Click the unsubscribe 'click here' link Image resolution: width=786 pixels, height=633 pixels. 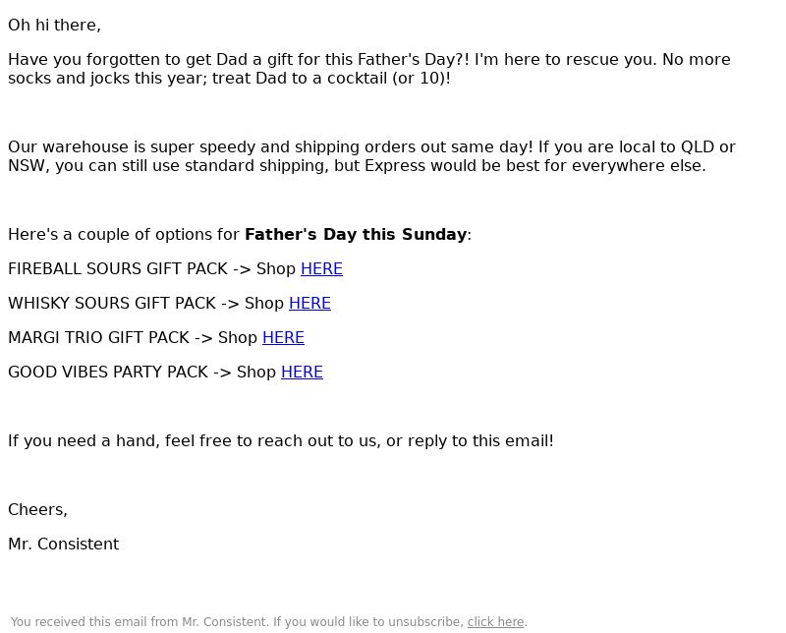(495, 622)
